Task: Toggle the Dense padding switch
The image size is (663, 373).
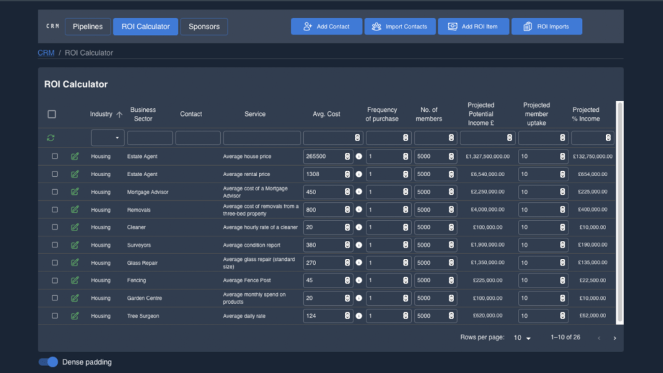Action: 49,362
